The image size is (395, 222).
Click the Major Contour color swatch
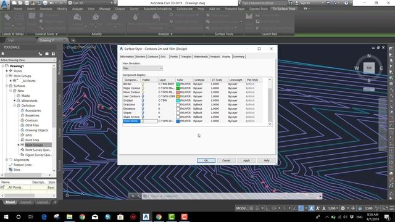pyautogui.click(x=178, y=88)
